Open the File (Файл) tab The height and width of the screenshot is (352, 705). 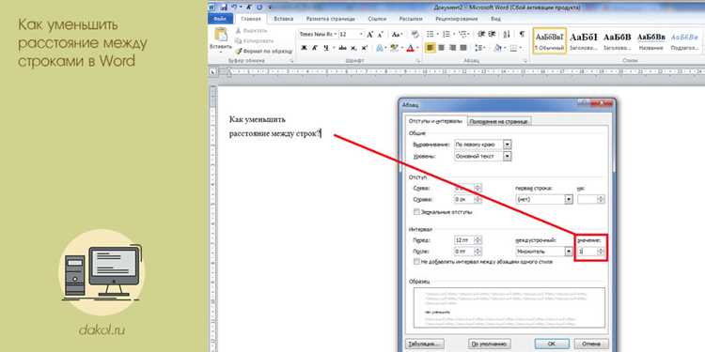click(221, 19)
